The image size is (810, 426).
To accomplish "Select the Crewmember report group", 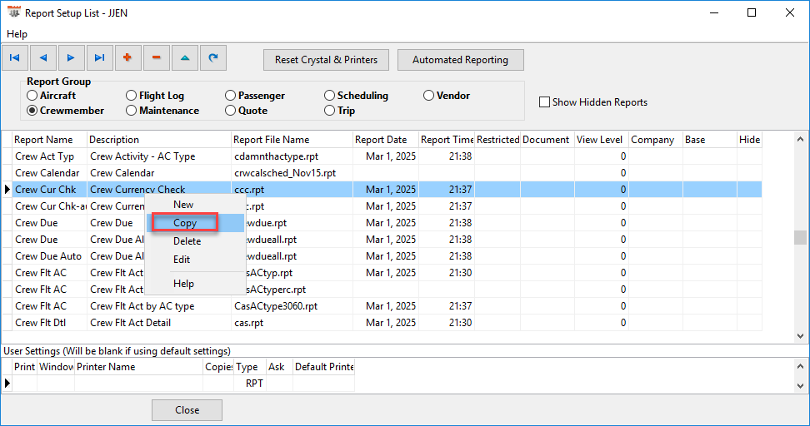I will tap(65, 111).
